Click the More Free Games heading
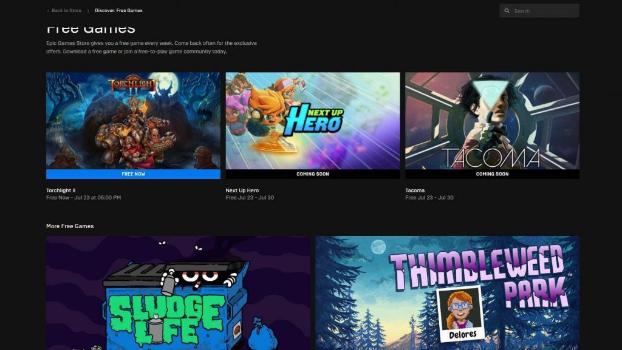This screenshot has width=622, height=350. point(70,226)
